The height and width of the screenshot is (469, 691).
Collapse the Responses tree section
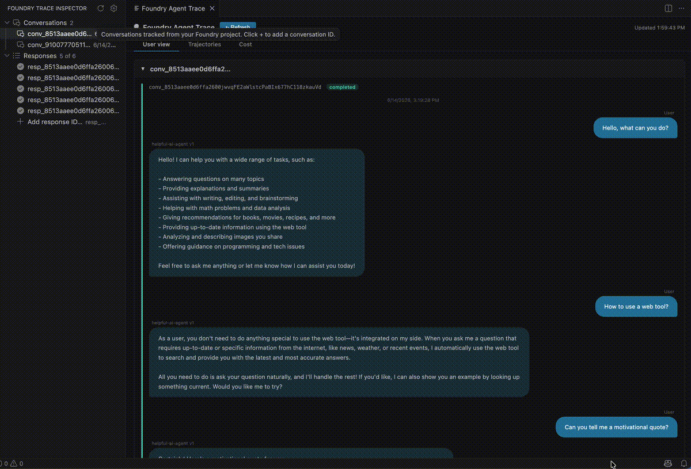coord(7,56)
